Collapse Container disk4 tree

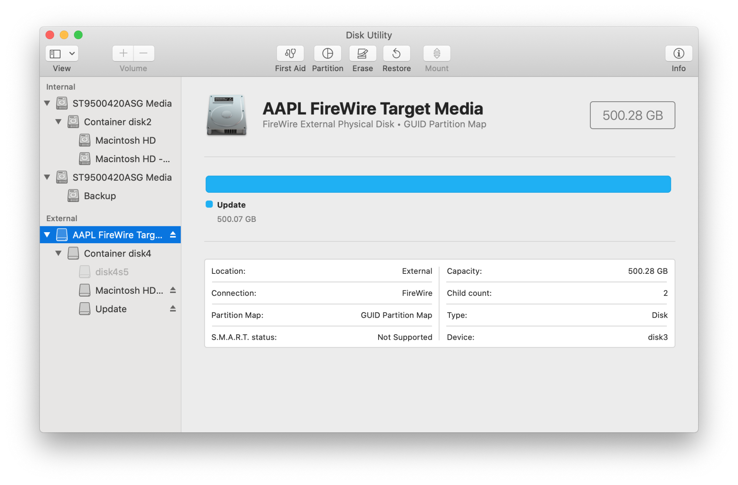click(x=58, y=253)
